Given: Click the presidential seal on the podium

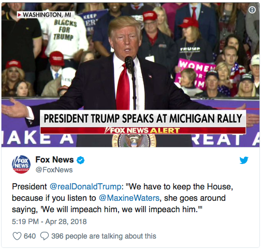Looking at the screenshot, I should click(134, 141).
